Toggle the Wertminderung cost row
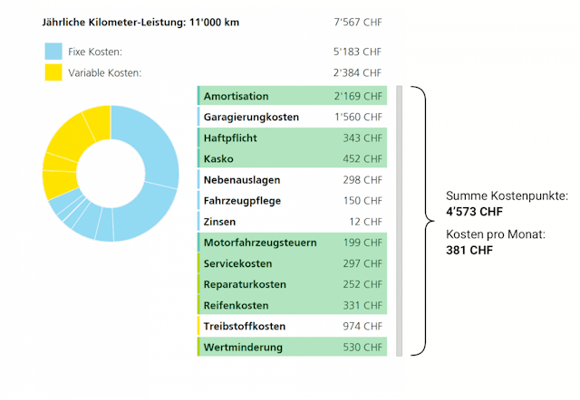This screenshot has width=580, height=400. point(292,348)
